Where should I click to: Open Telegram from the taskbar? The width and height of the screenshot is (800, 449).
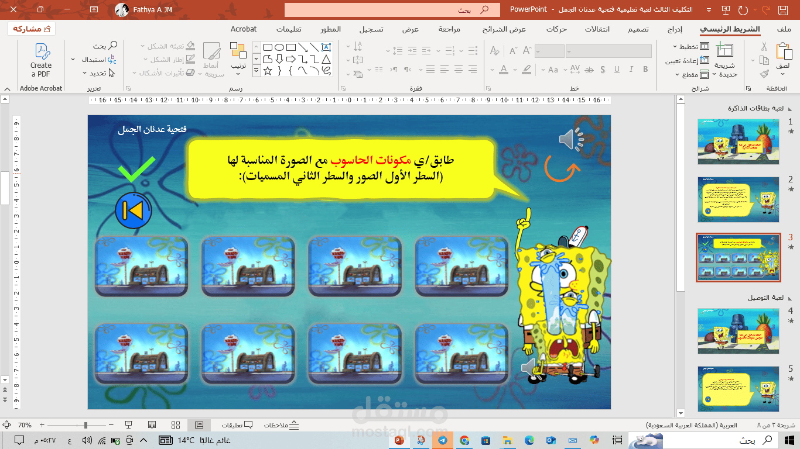click(442, 440)
